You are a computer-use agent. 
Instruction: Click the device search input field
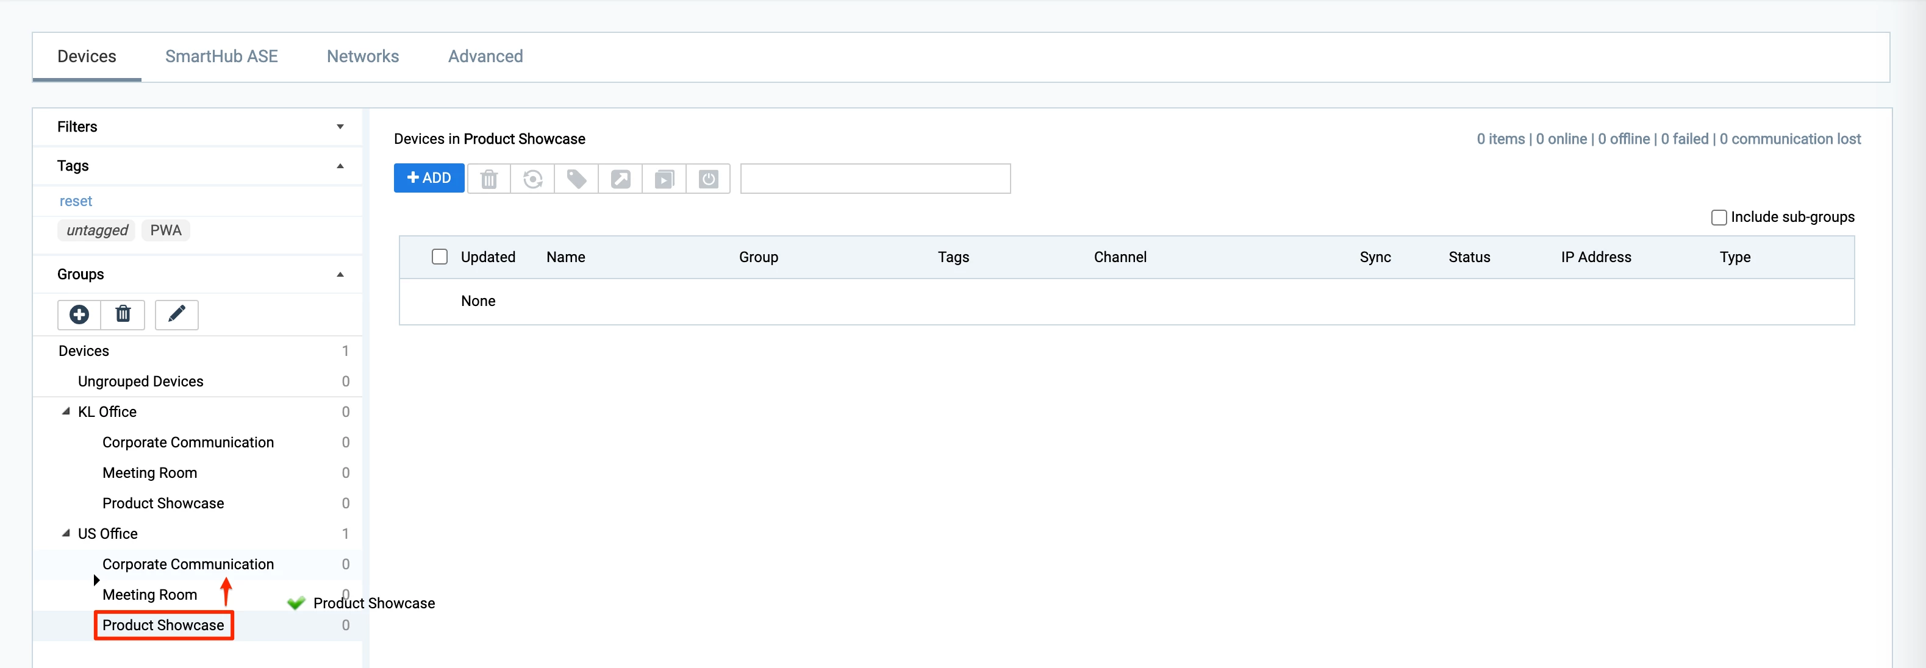tap(875, 179)
